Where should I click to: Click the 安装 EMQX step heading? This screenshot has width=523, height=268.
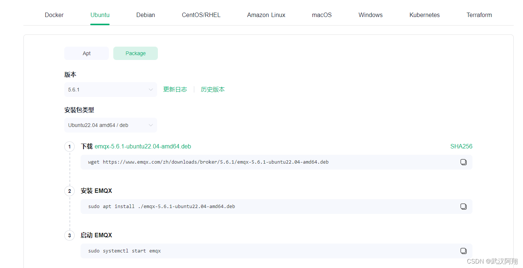[96, 191]
